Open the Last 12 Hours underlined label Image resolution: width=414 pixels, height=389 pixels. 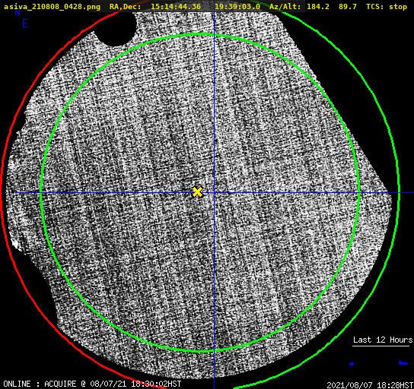(x=383, y=340)
